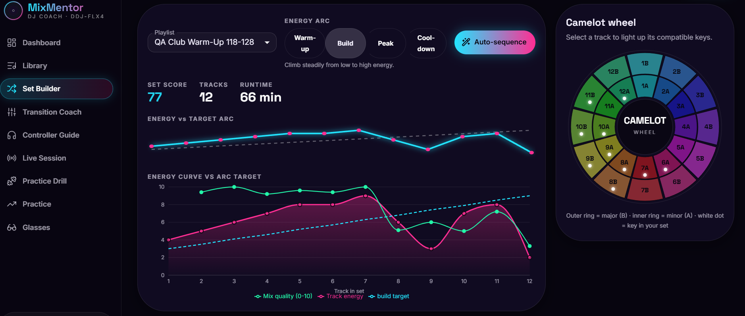Open the Dashboard page
Image resolution: width=745 pixels, height=316 pixels.
[57, 43]
